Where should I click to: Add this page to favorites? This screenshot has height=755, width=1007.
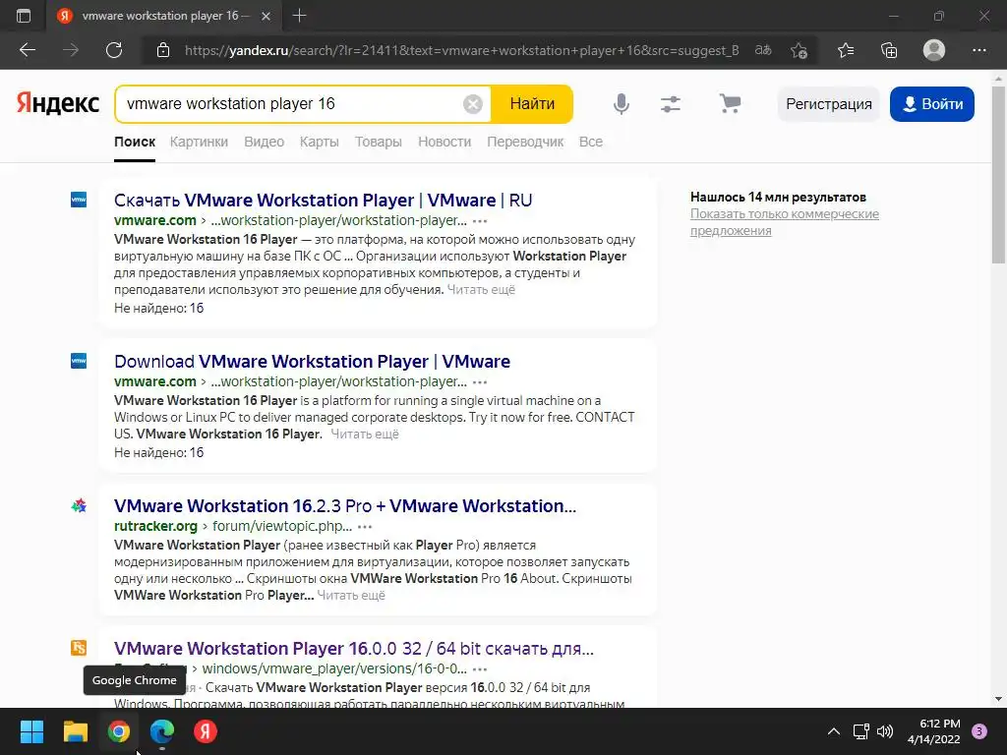tap(799, 50)
